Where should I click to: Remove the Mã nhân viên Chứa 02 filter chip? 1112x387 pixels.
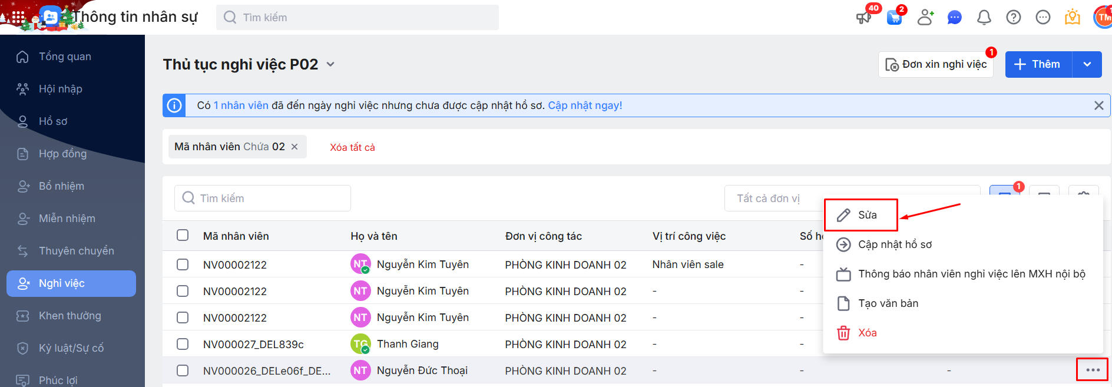[x=294, y=147]
